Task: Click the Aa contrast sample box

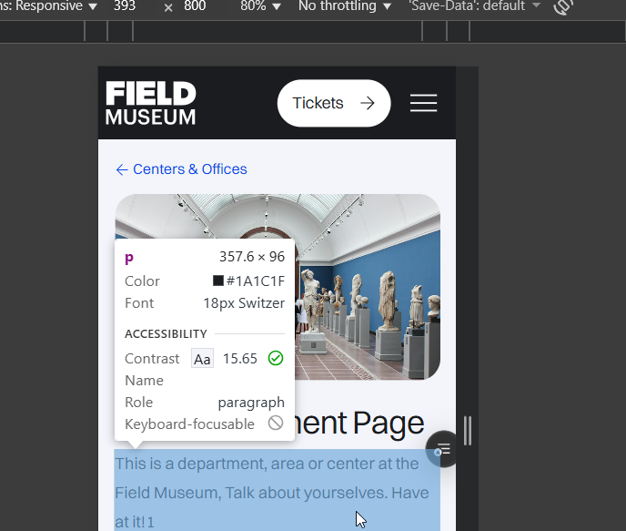Action: pyautogui.click(x=202, y=359)
